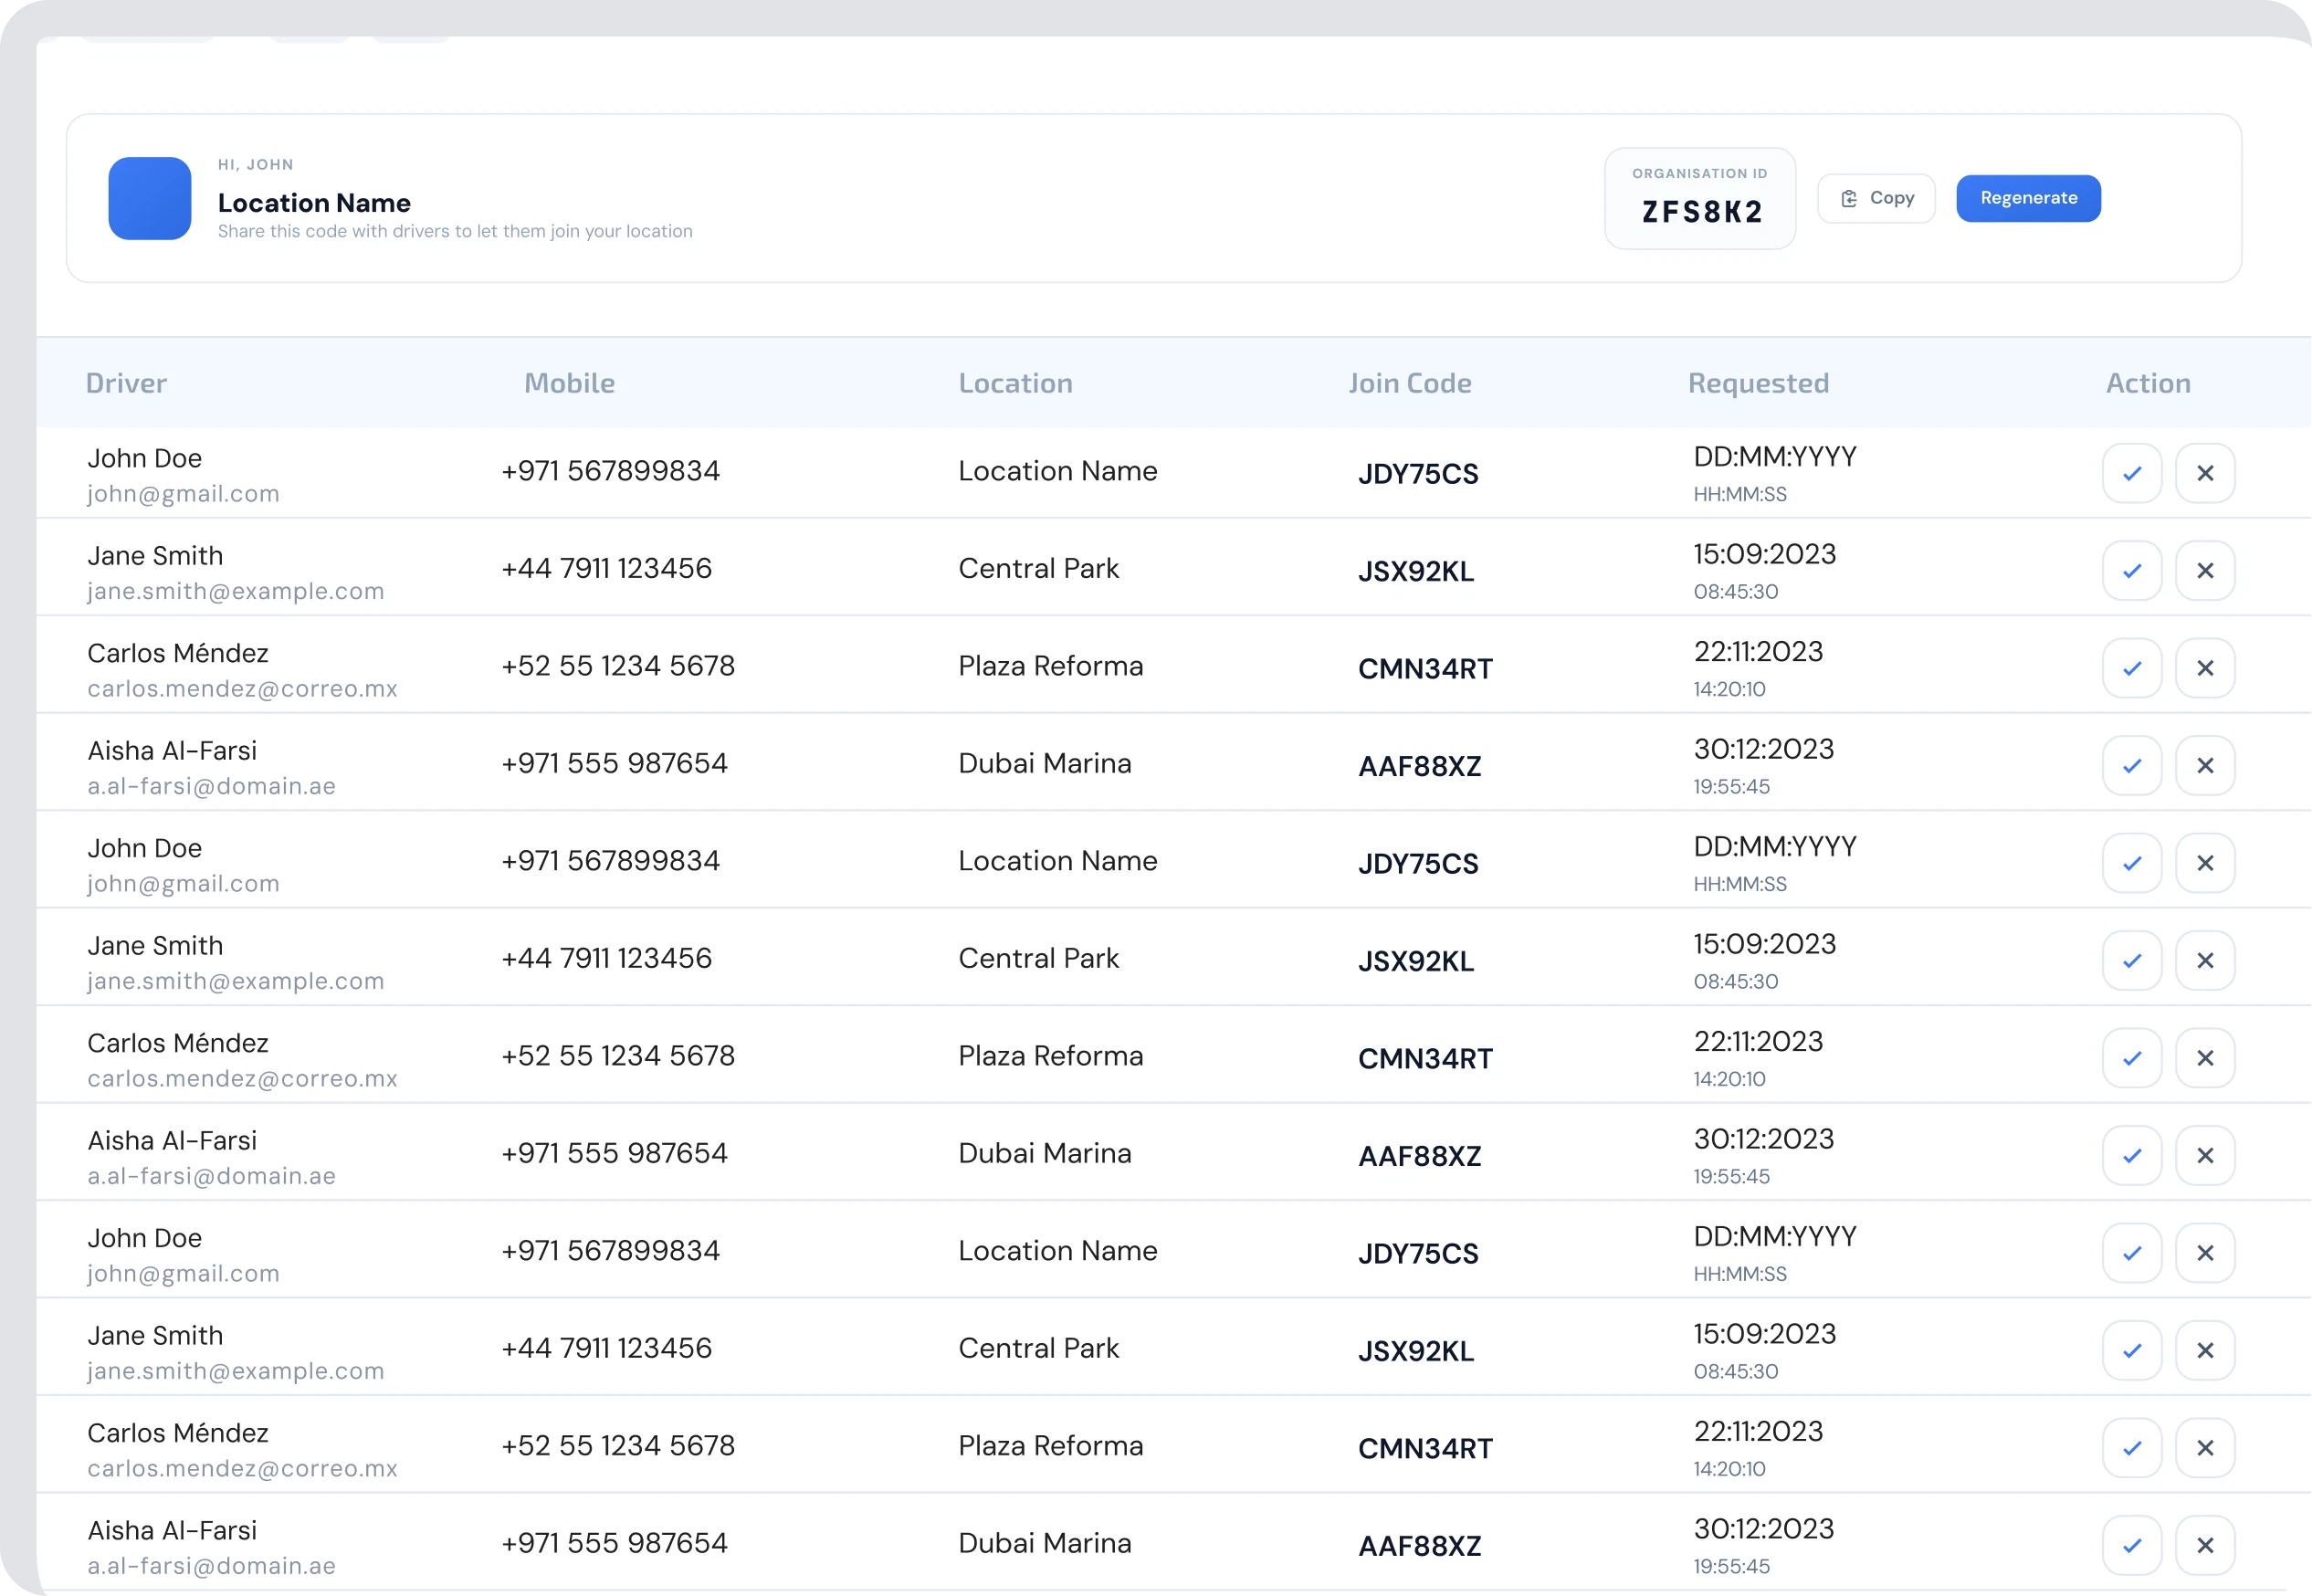Click the Action column header
Viewport: 2312px width, 1596px height.
2148,383
